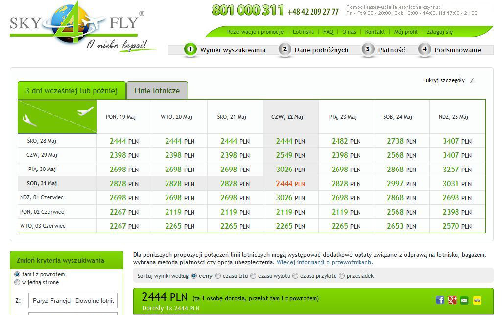This screenshot has height=315, width=504.
Task: Click the 'SOB, 31 Maj' return row label
Action: [x=42, y=183]
